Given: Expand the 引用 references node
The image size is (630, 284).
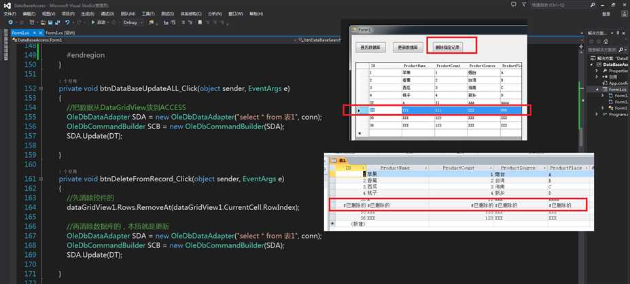Looking at the screenshot, I should point(597,77).
